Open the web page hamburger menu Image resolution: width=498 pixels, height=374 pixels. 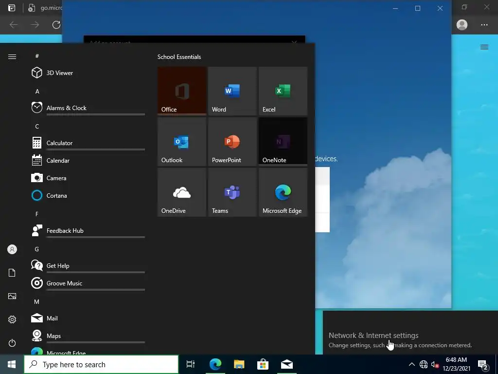coord(484,47)
